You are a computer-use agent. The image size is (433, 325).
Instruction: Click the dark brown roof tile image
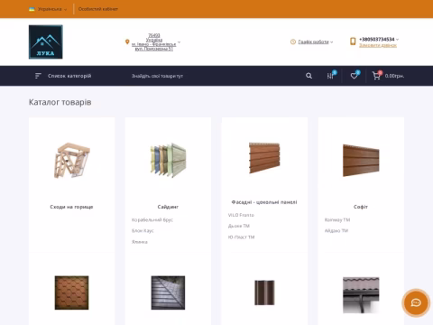(x=264, y=292)
